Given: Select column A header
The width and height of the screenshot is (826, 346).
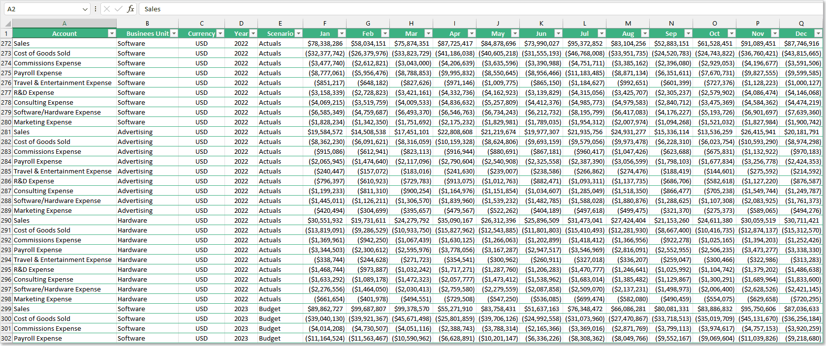Looking at the screenshot, I should tap(64, 23).
